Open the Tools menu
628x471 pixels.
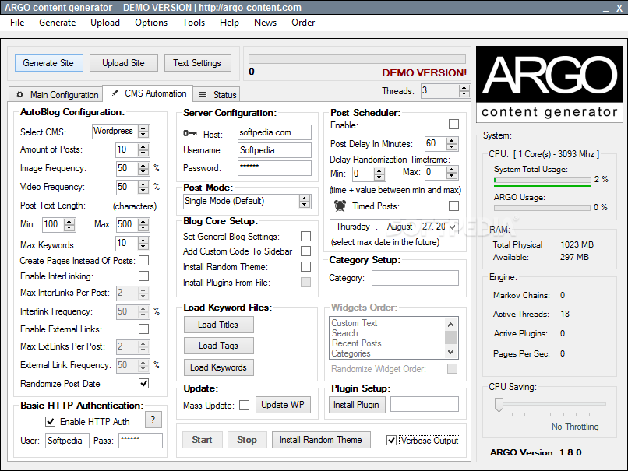pyautogui.click(x=193, y=23)
